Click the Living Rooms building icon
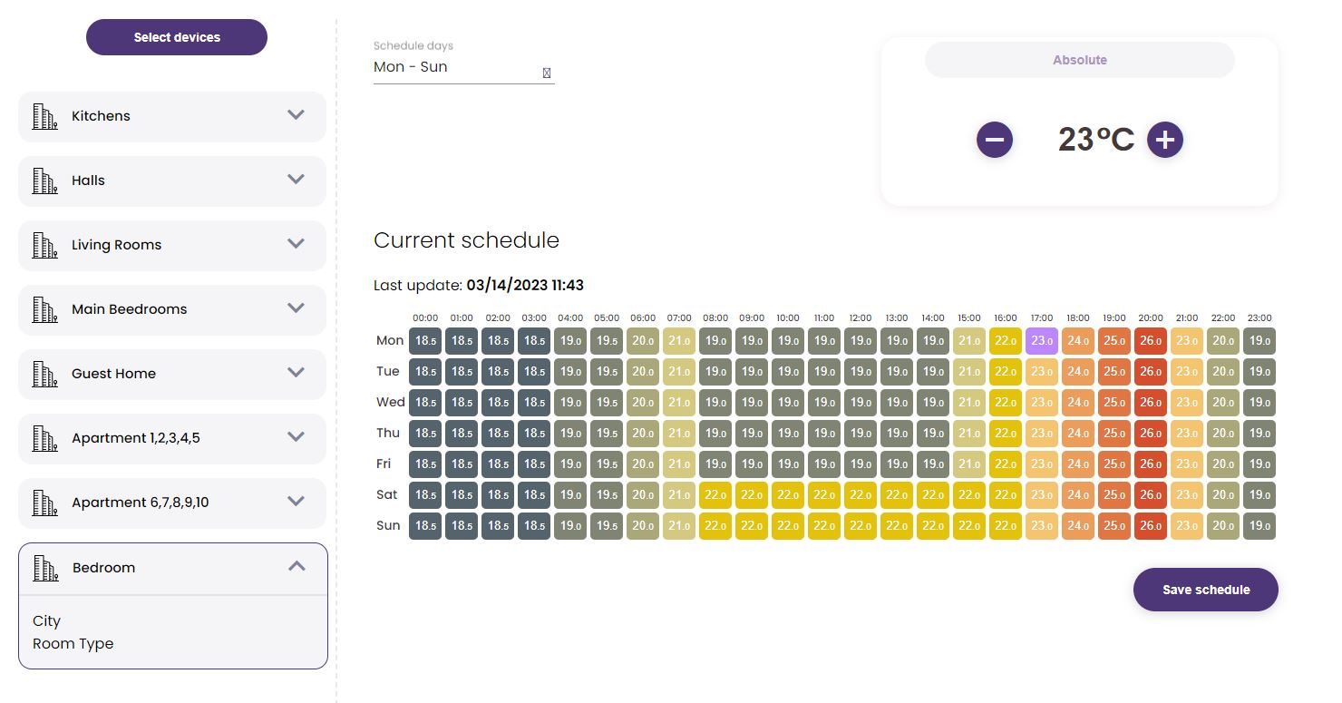This screenshot has height=703, width=1342. click(44, 245)
